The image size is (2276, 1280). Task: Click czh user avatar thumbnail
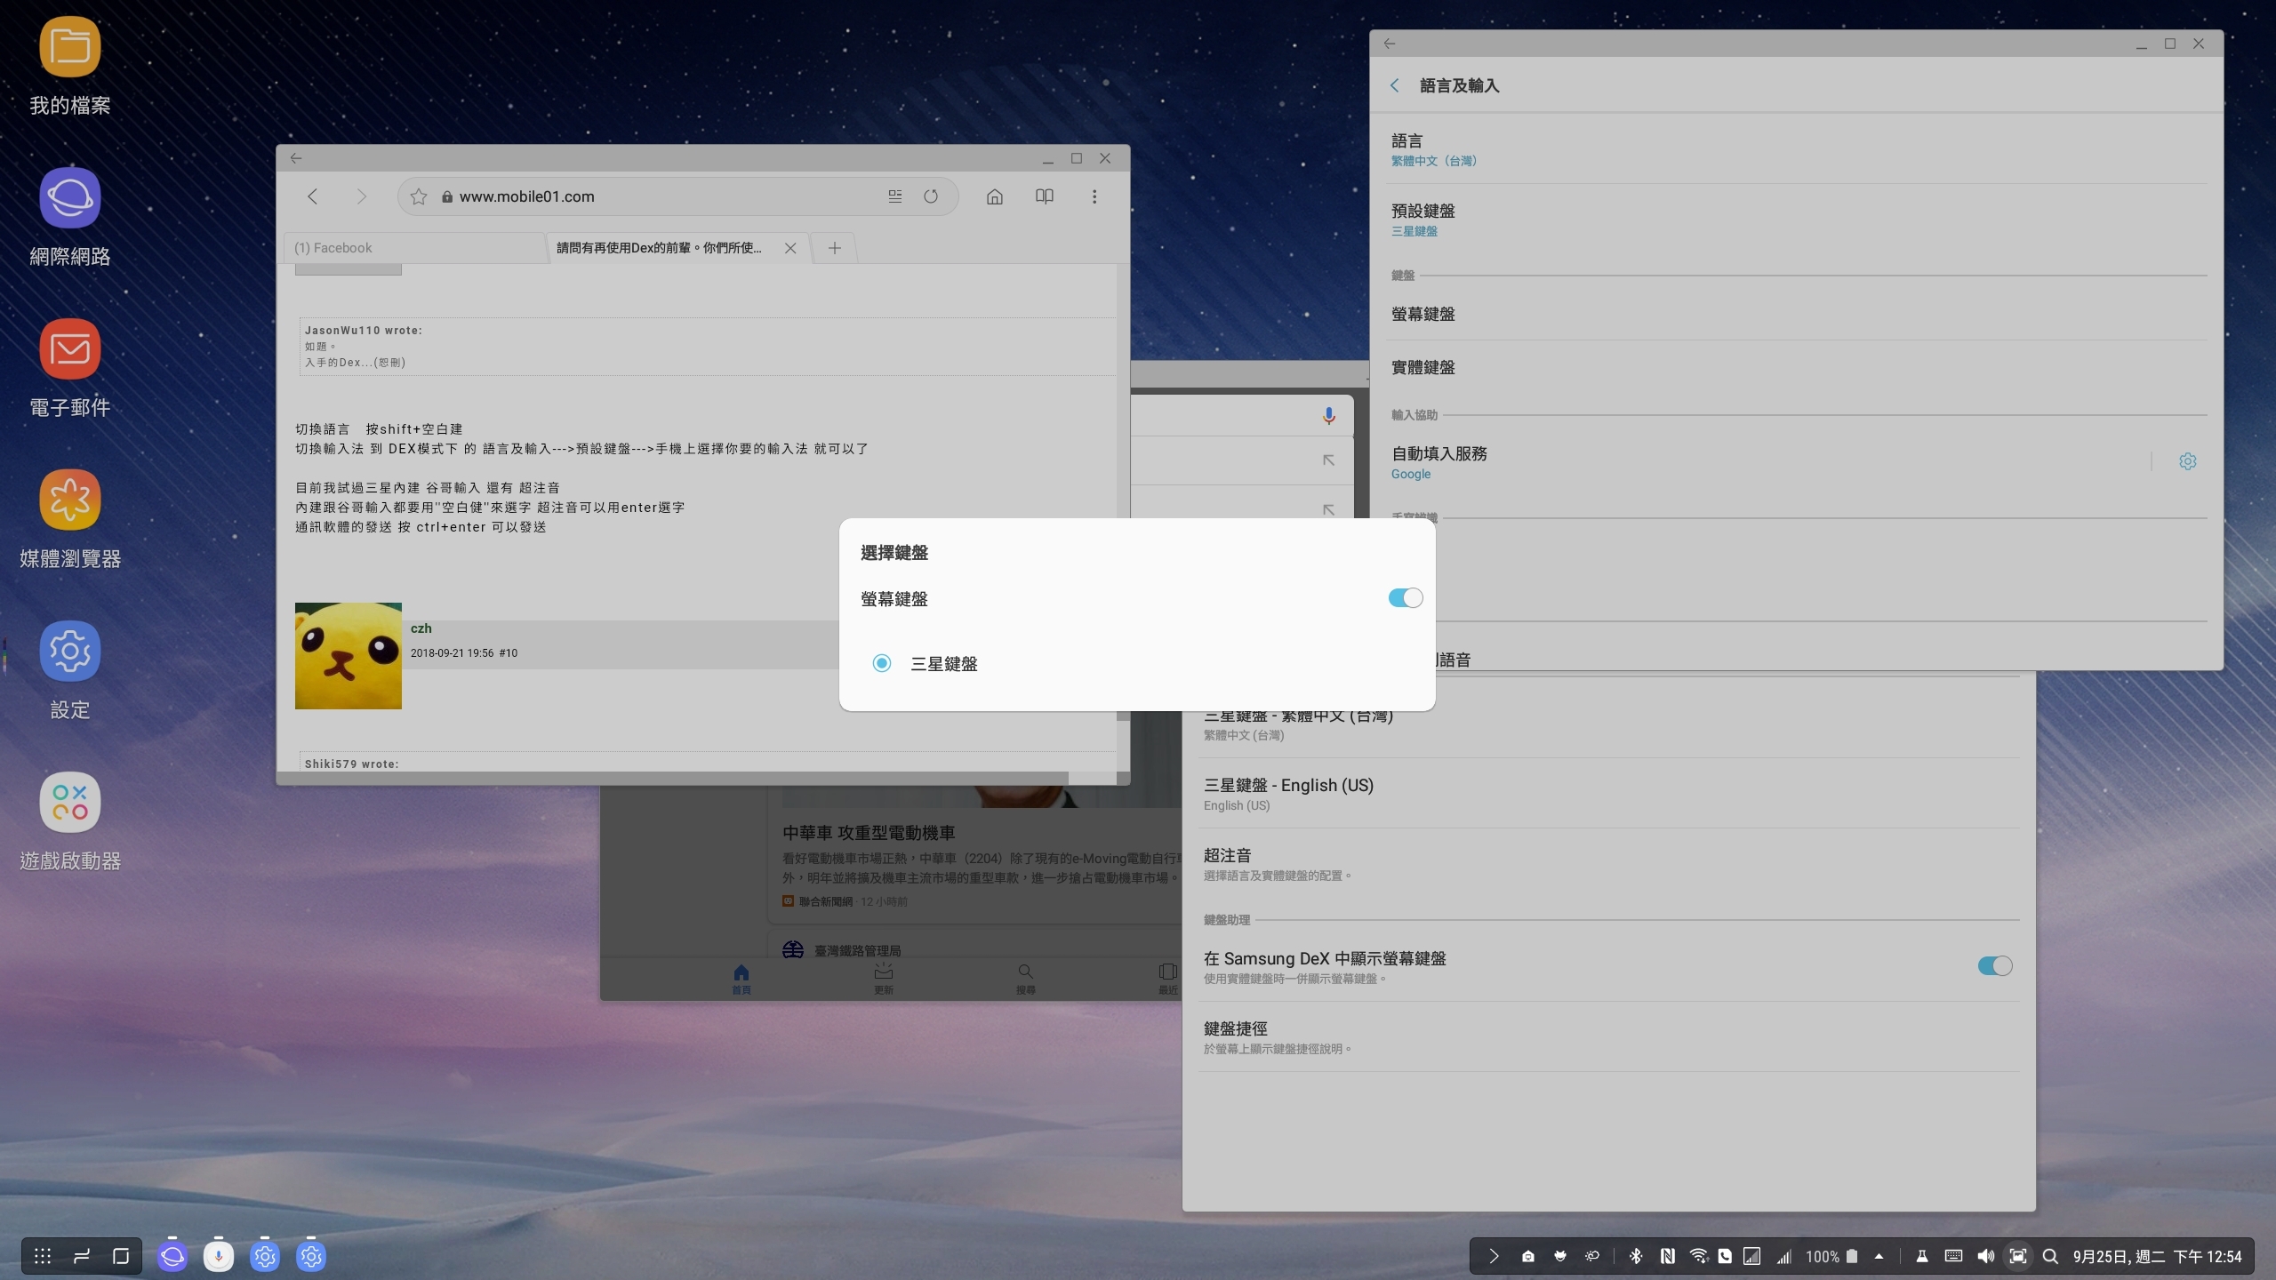[349, 656]
